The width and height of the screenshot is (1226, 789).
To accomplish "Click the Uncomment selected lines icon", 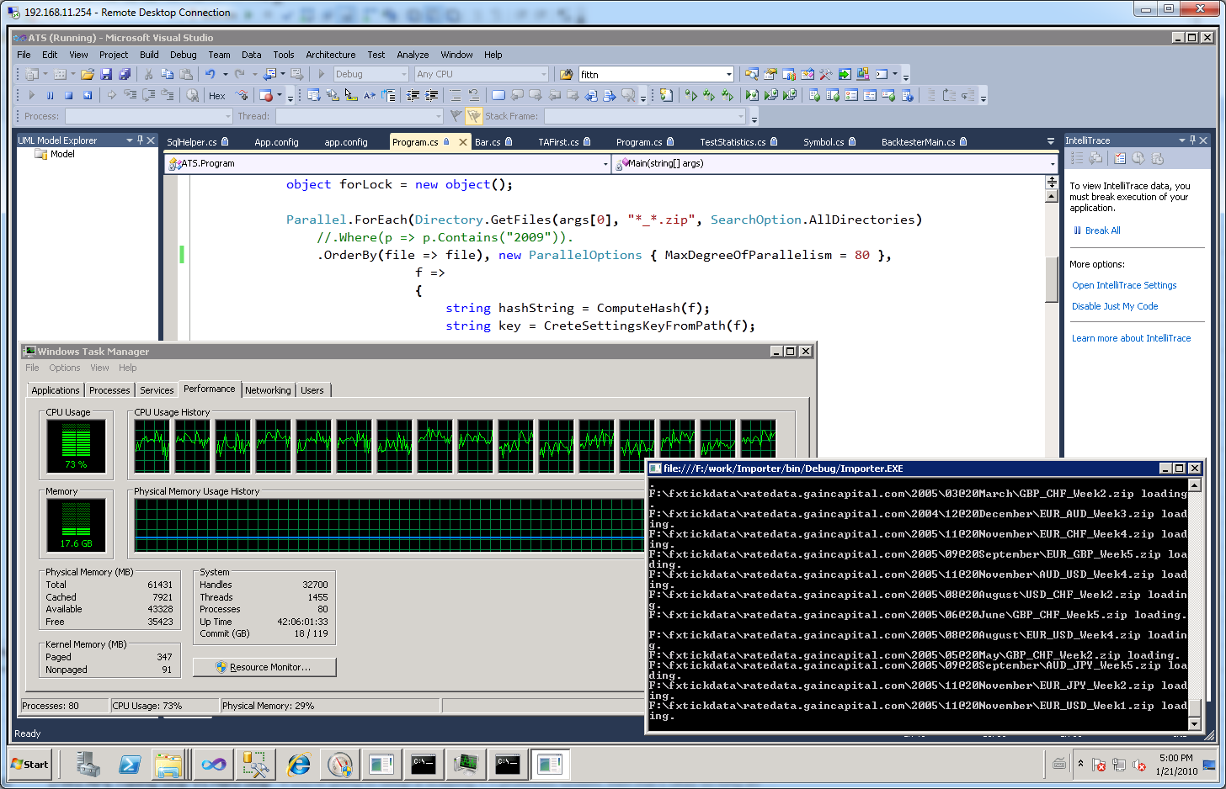I will tap(473, 95).
